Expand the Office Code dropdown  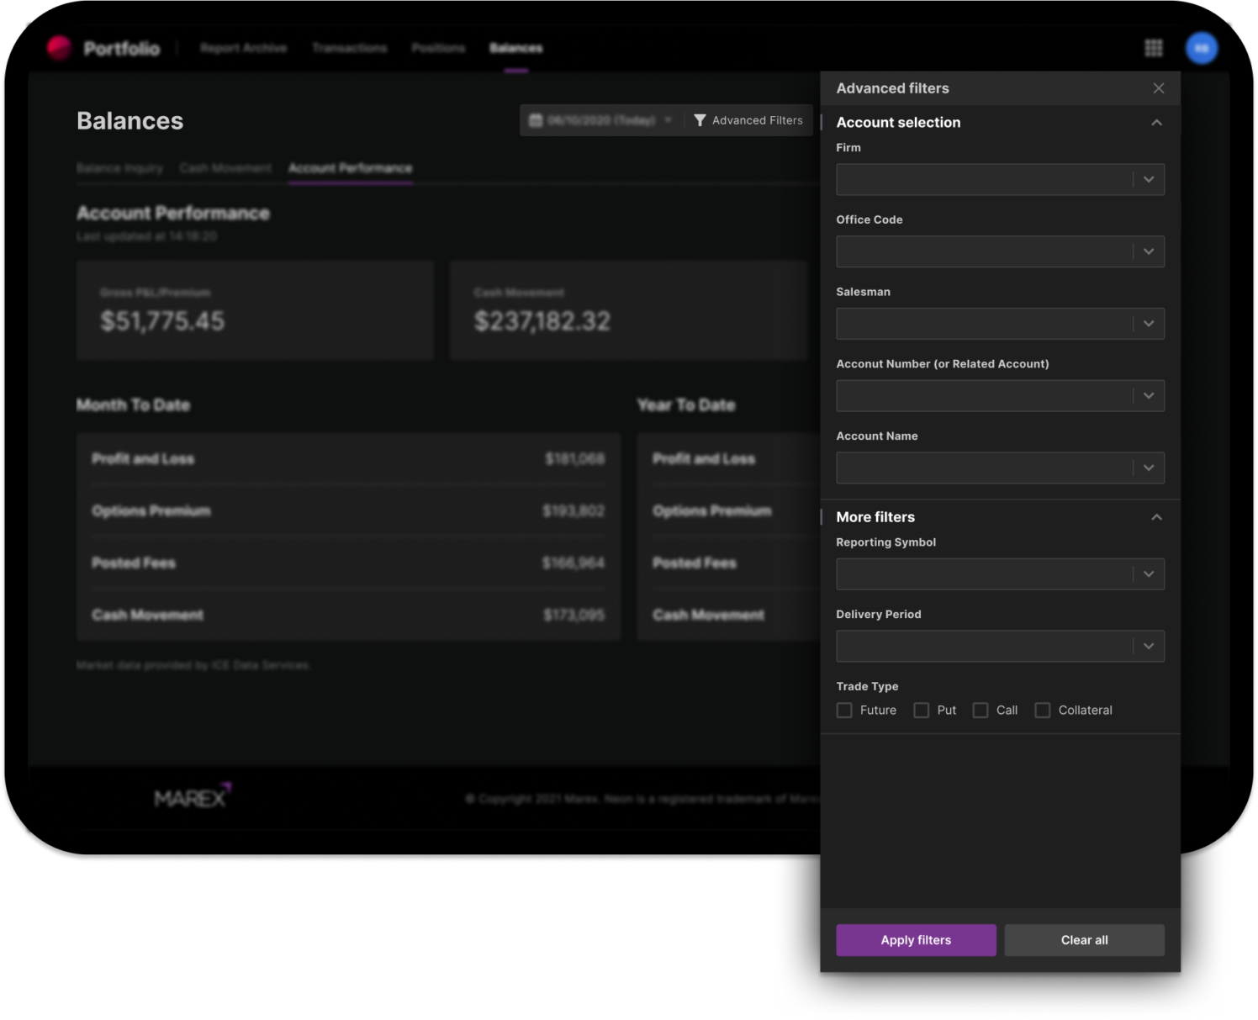1000,251
